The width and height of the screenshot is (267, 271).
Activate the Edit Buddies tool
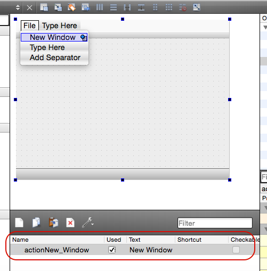click(72, 7)
